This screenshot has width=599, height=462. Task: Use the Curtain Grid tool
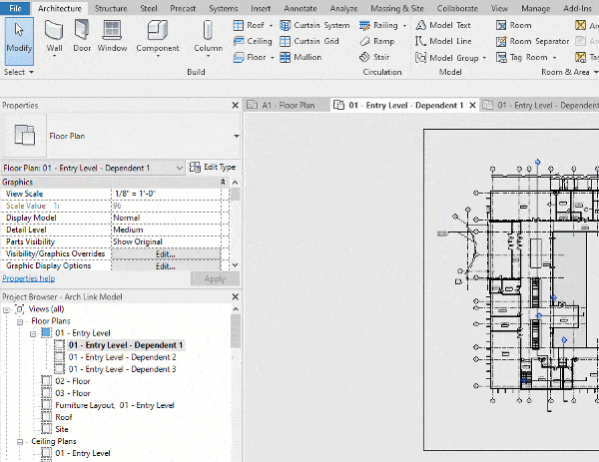pyautogui.click(x=309, y=41)
